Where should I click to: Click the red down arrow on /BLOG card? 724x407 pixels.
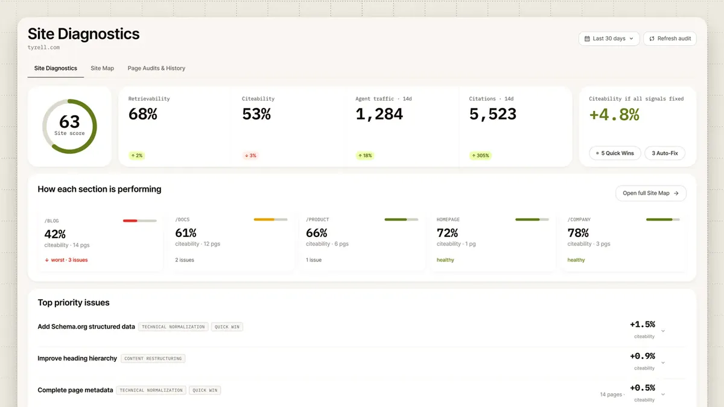point(47,260)
